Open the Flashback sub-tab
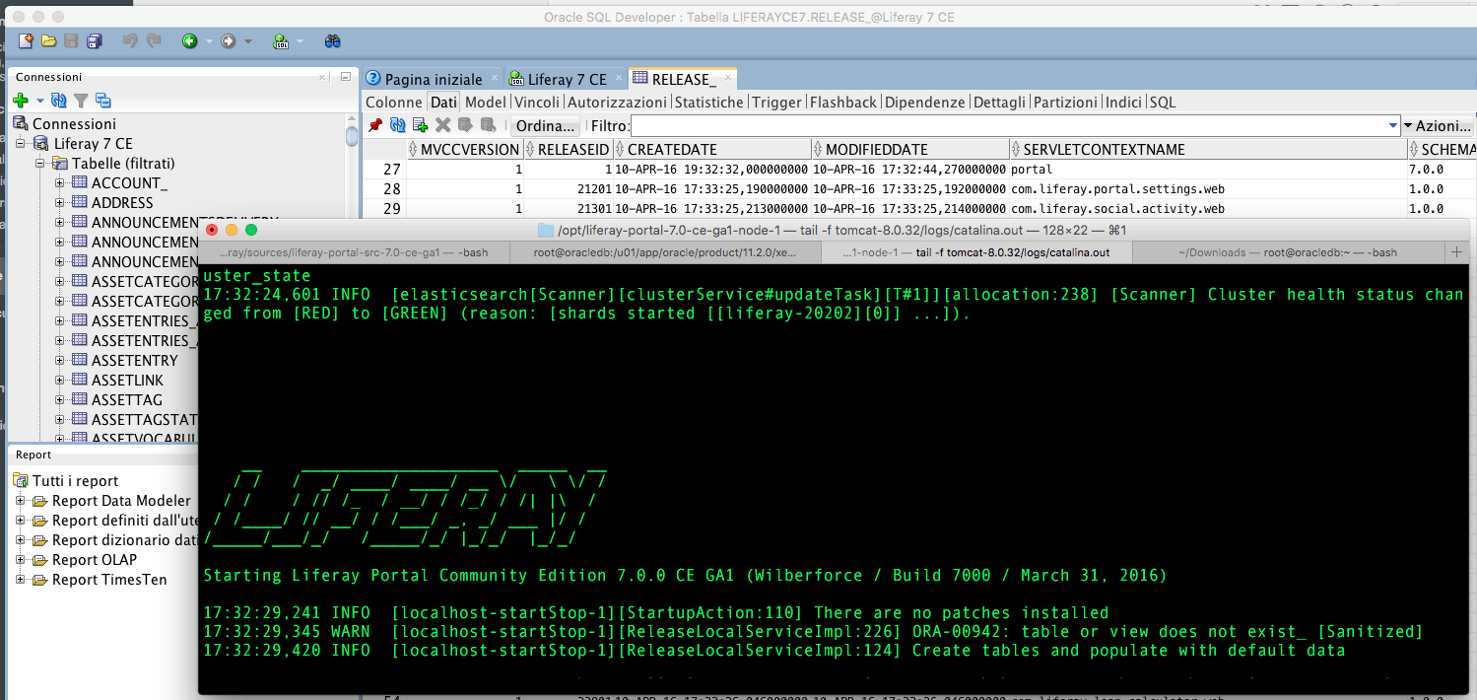The width and height of the screenshot is (1477, 700). 843,103
